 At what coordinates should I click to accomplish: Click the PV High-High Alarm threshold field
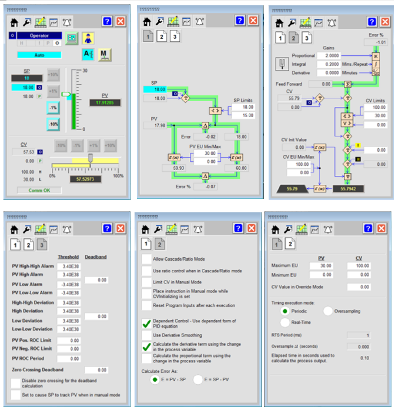pos(69,266)
